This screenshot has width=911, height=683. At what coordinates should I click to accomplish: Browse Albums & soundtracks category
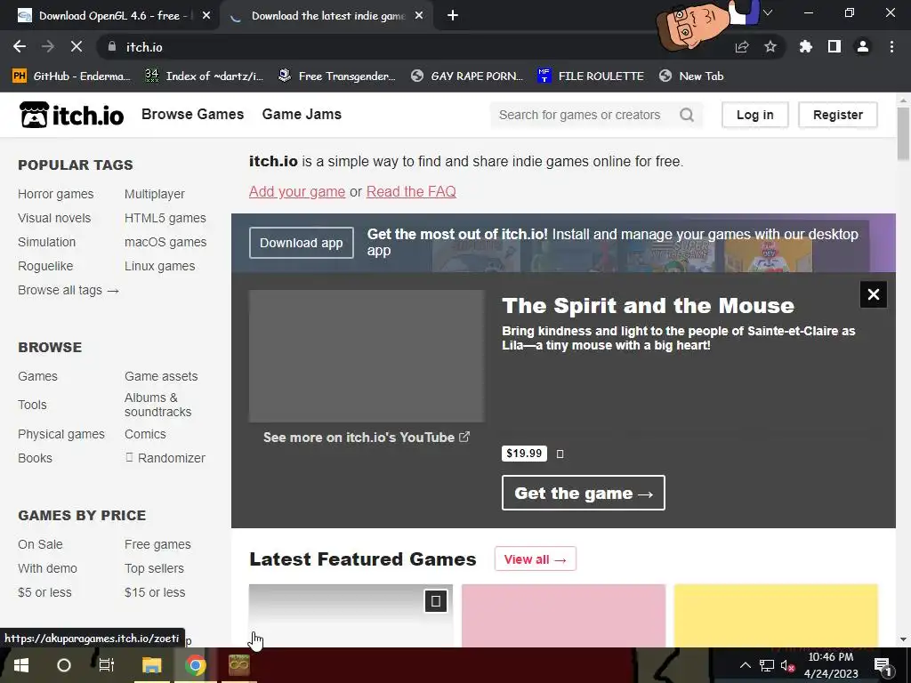[x=158, y=405]
